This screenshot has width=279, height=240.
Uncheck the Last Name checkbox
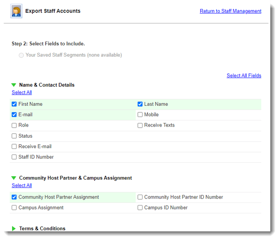(x=140, y=104)
